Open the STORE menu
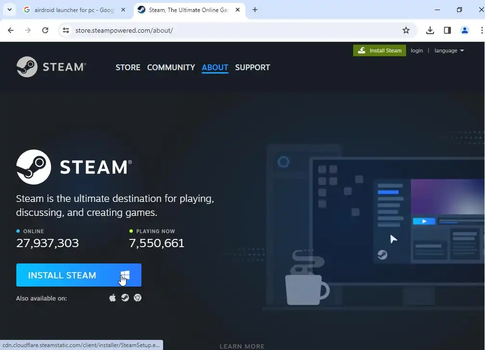The width and height of the screenshot is (485, 350). click(x=128, y=67)
